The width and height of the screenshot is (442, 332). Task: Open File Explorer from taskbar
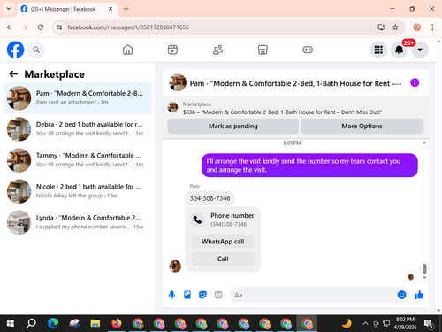tap(95, 323)
